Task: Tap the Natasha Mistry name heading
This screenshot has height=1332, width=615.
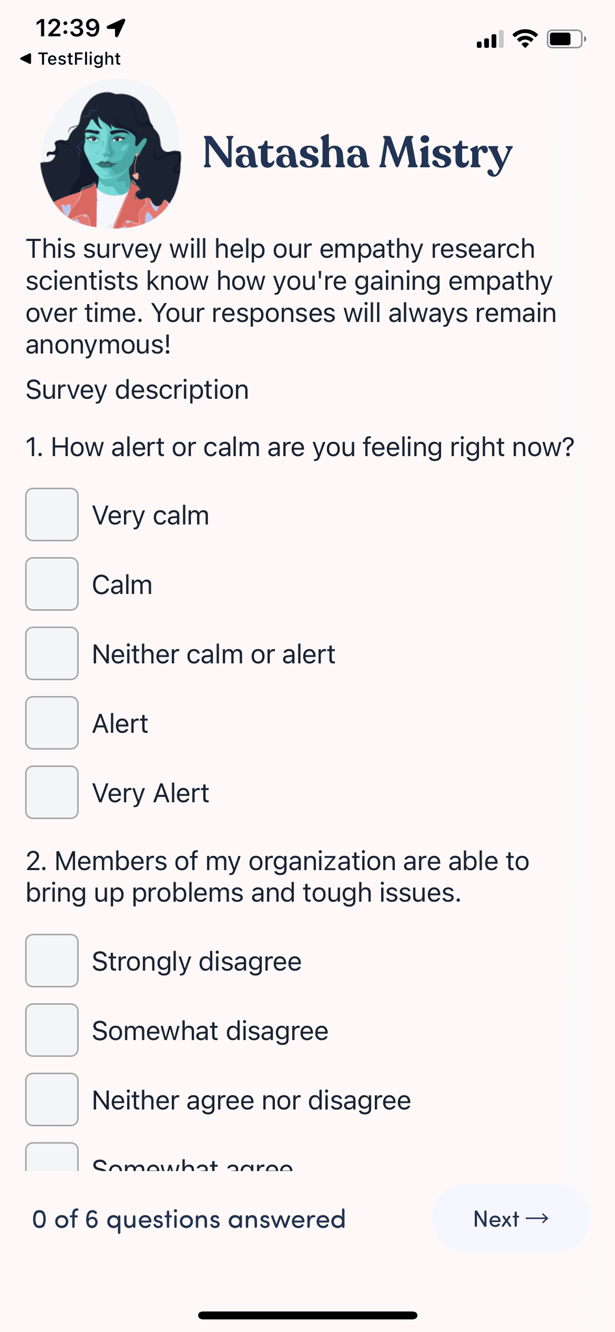Action: click(357, 153)
